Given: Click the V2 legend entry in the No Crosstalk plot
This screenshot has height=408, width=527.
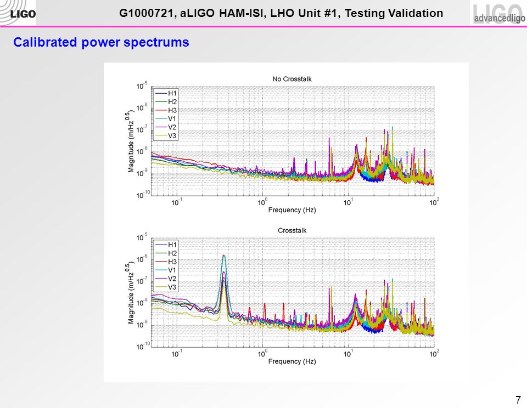Looking at the screenshot, I should click(166, 127).
